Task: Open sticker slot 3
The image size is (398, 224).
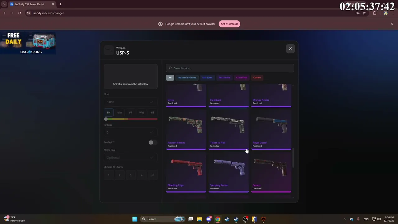Action: click(x=131, y=175)
